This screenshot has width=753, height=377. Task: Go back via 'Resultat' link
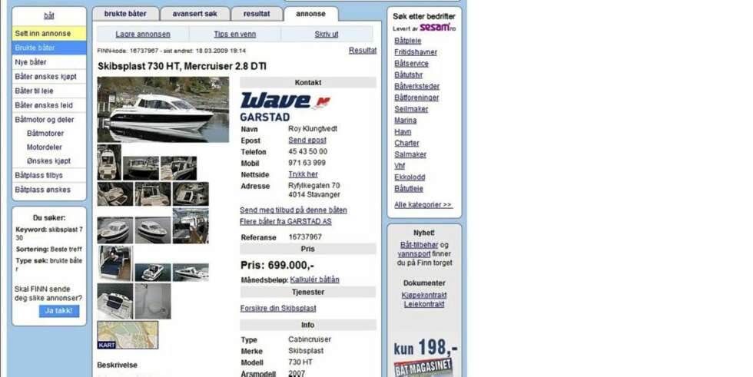pos(363,51)
